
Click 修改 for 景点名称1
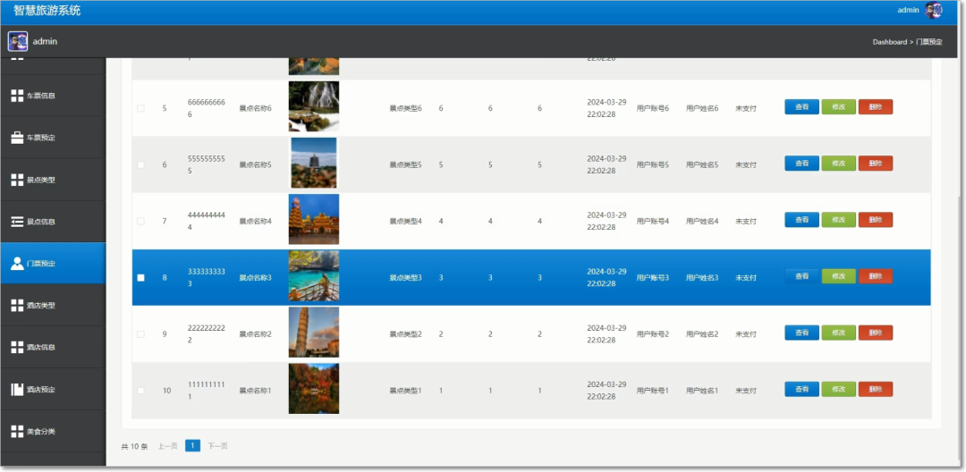click(838, 389)
